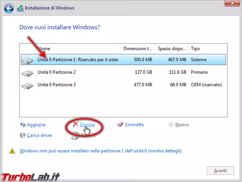The height and width of the screenshot is (182, 242).
Task: Refresh the list with Aggiorna link
Action: pyautogui.click(x=36, y=125)
